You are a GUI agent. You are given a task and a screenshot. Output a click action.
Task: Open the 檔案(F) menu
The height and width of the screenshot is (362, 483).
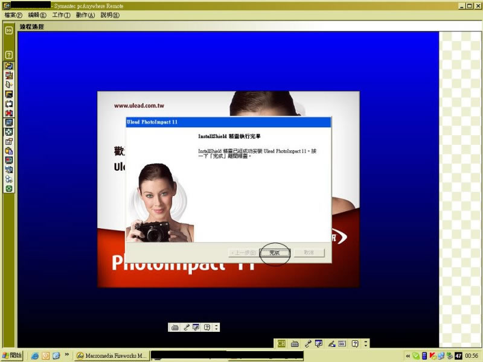coord(13,14)
